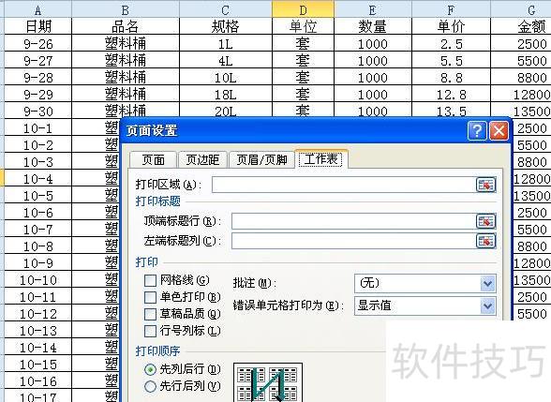Click inside the 打印区域 input field

[344, 185]
